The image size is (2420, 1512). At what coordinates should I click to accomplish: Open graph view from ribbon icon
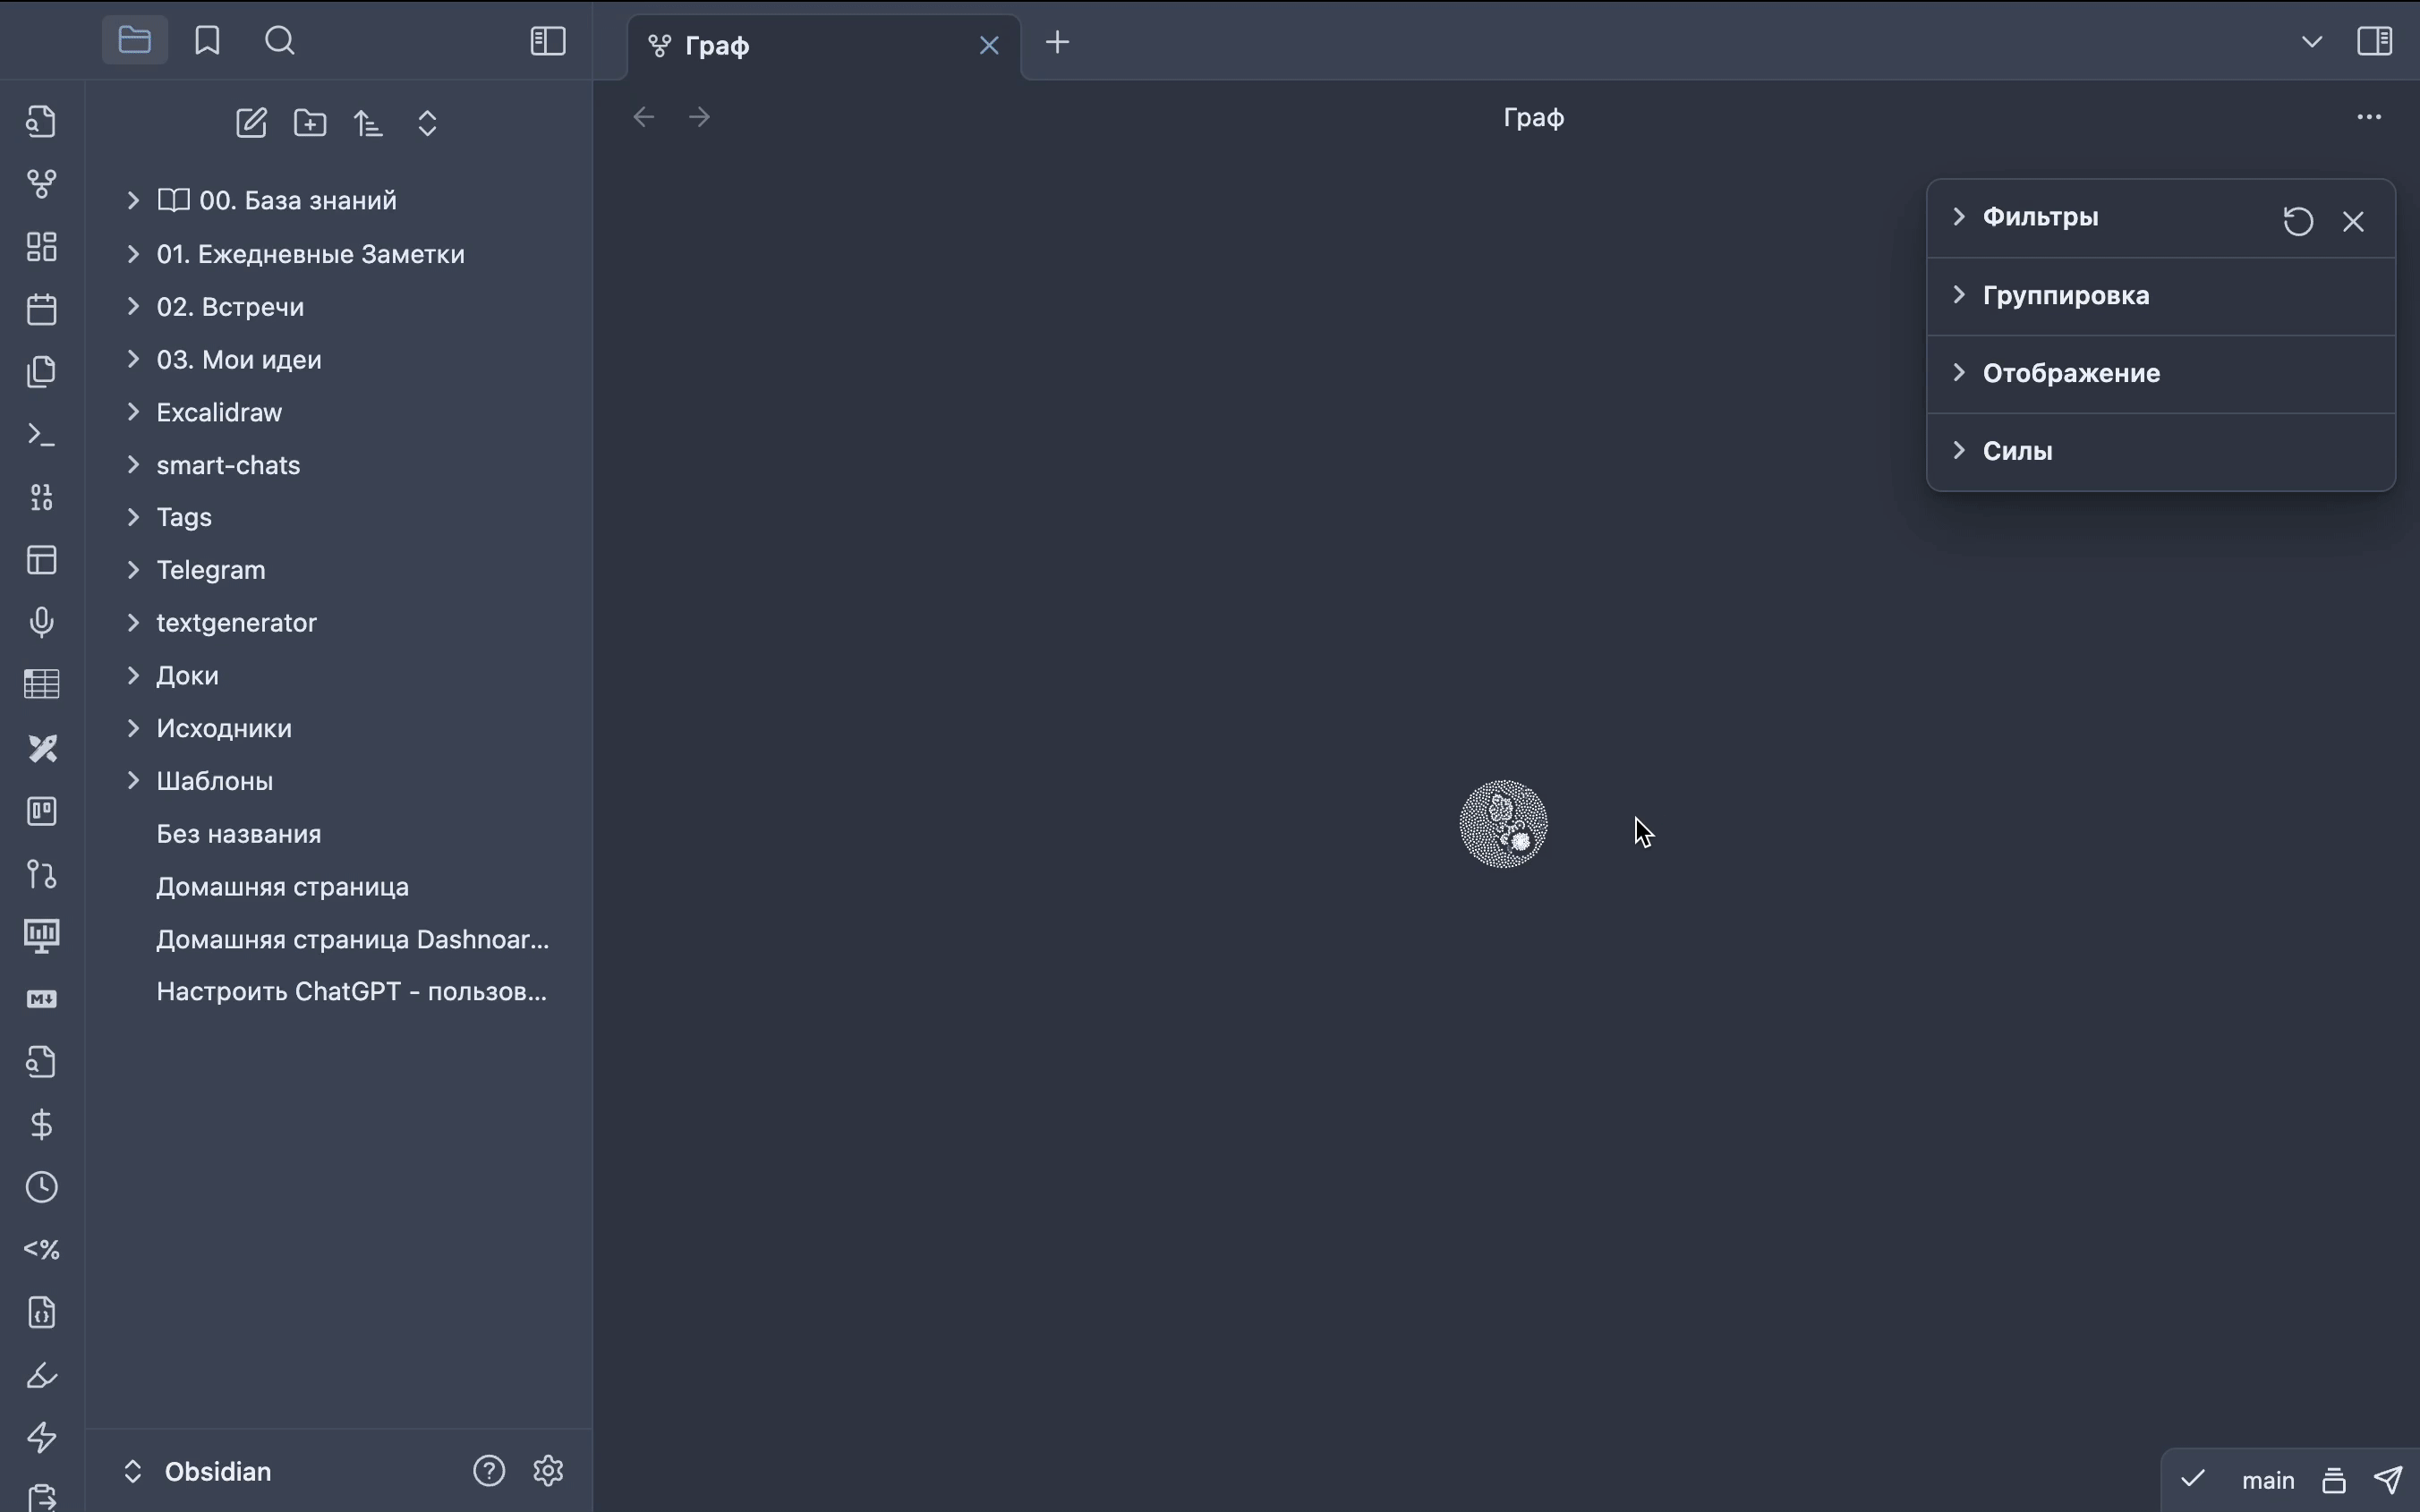click(x=41, y=184)
